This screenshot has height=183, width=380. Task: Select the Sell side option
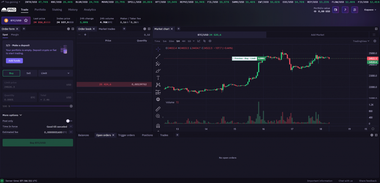click(x=29, y=73)
